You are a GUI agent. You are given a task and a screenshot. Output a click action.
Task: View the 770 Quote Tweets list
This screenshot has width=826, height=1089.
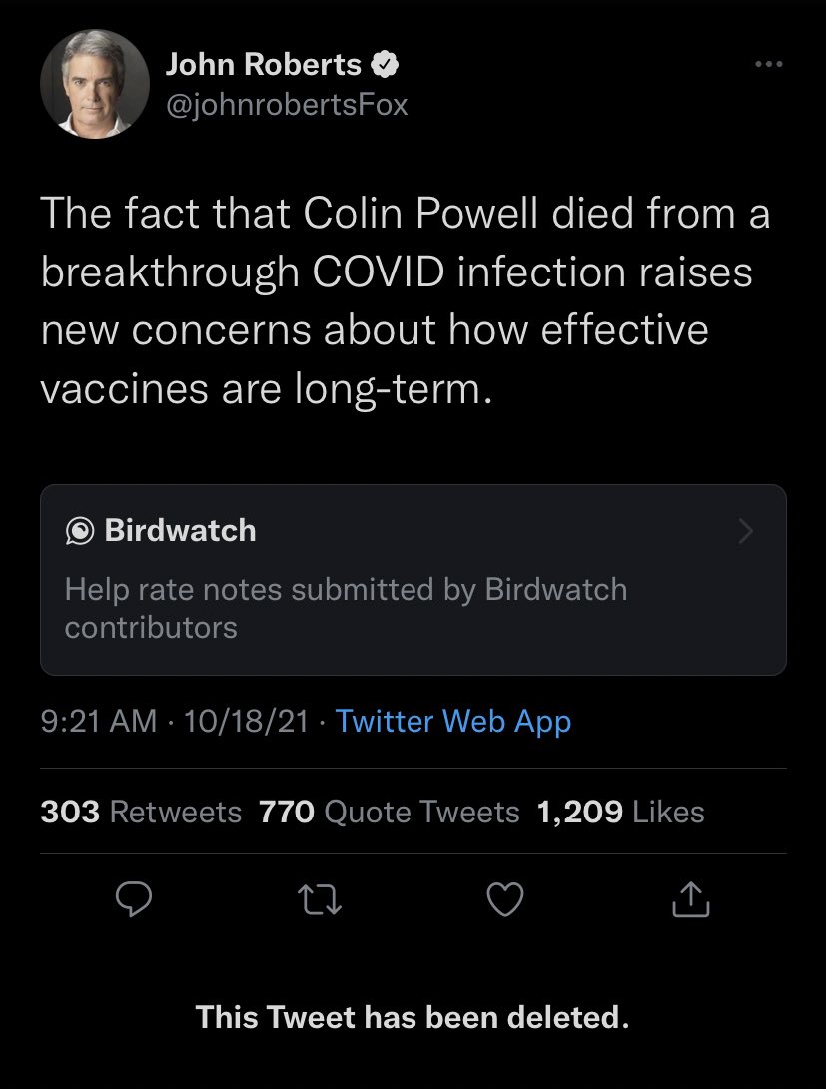(389, 812)
